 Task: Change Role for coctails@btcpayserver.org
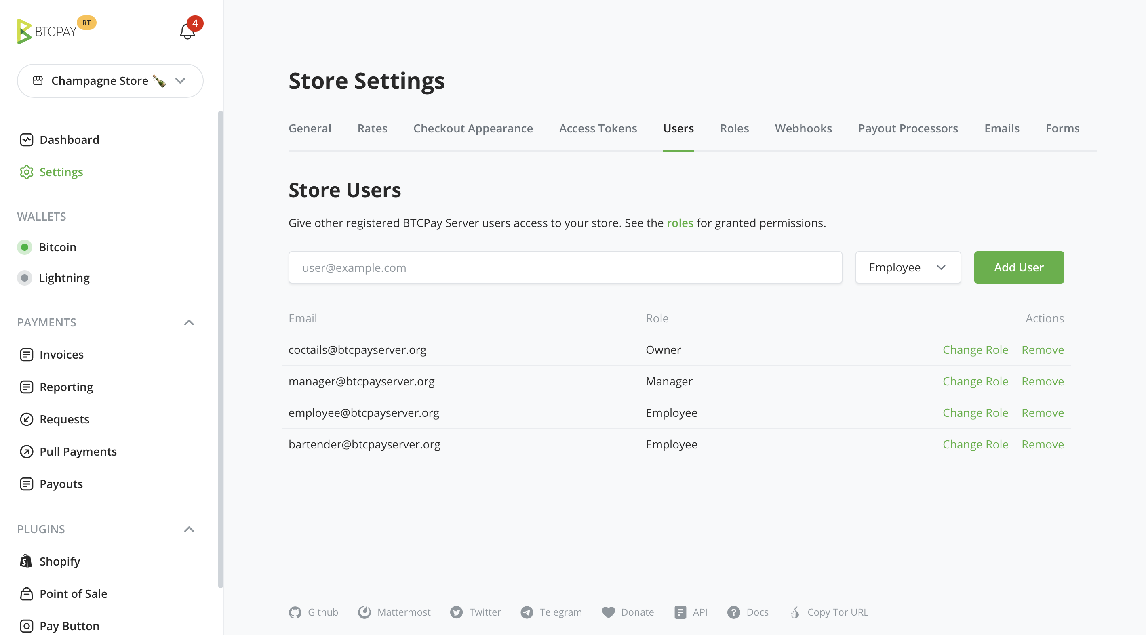[975, 350]
